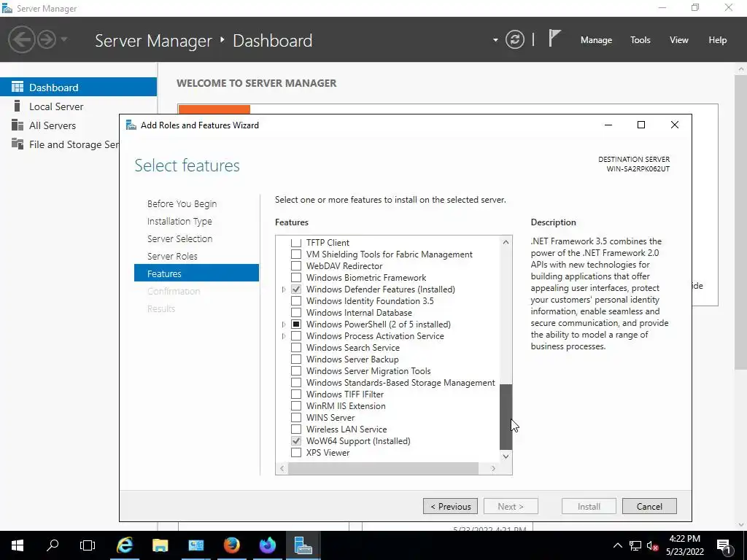The width and height of the screenshot is (747, 560).
Task: Check Windows Server Backup checkbox
Action: (x=296, y=359)
